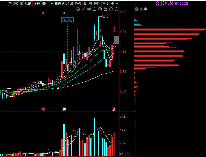
Task: Expand dropdown arrow at toolbar end
Action: pos(117,4)
